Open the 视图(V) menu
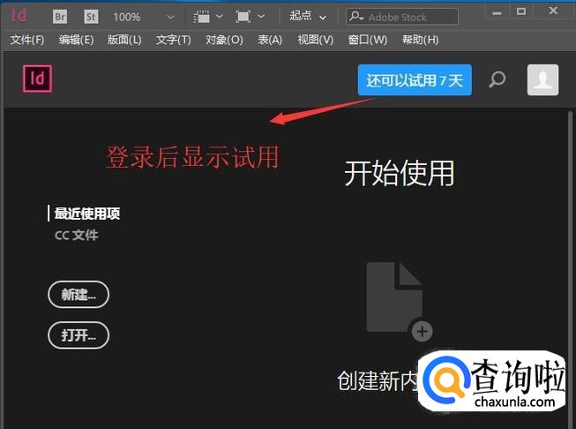The height and width of the screenshot is (429, 576). (315, 40)
